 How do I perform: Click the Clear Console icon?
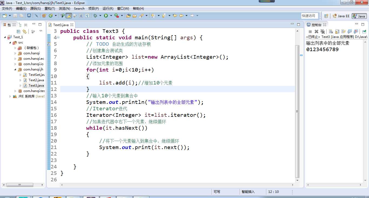point(331,31)
